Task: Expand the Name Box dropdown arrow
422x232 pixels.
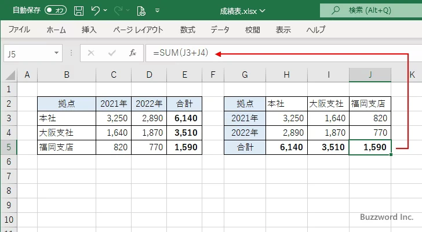Action: click(57, 53)
